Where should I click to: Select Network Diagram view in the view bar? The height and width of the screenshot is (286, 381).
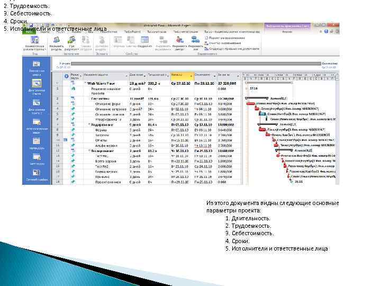pyautogui.click(x=37, y=173)
